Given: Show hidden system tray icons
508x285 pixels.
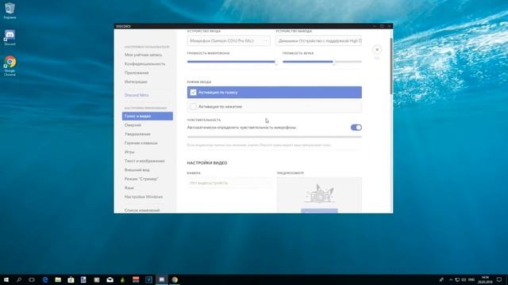Looking at the screenshot, I should pos(451,279).
